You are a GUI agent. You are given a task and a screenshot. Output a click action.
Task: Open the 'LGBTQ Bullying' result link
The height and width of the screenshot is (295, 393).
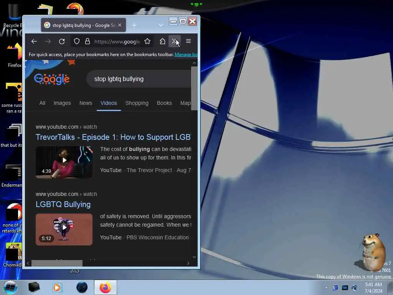[x=63, y=204]
